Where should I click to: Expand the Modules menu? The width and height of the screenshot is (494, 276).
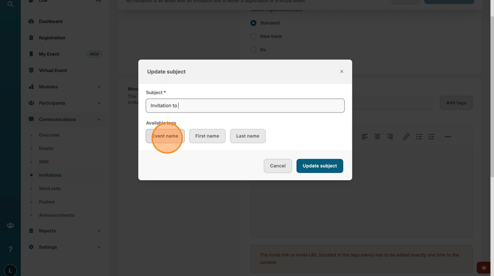(99, 87)
